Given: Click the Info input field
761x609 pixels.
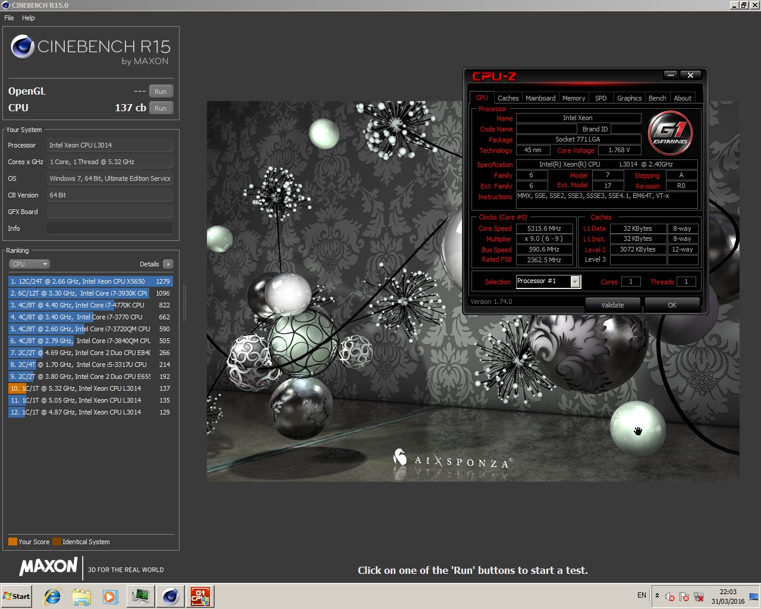Looking at the screenshot, I should point(110,228).
